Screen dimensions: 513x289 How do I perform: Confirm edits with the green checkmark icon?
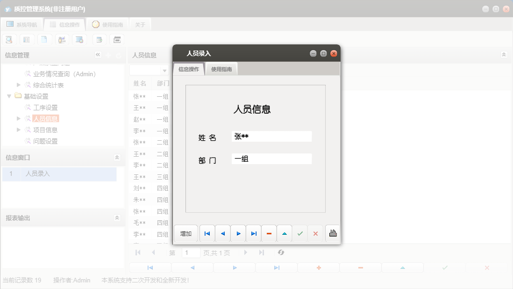click(300, 233)
